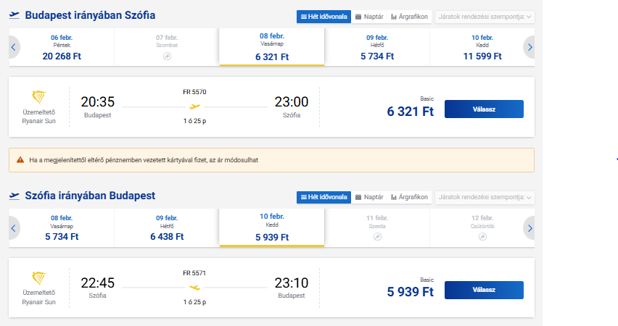This screenshot has width=618, height=326.
Task: Click previous dates arrow for Szófia–Budapest flights
Action: (13, 227)
